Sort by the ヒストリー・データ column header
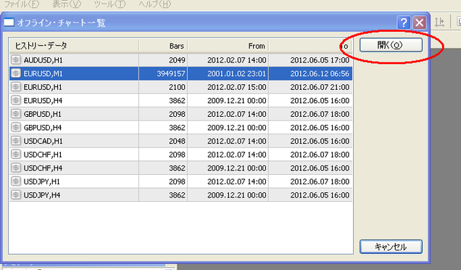 74,46
